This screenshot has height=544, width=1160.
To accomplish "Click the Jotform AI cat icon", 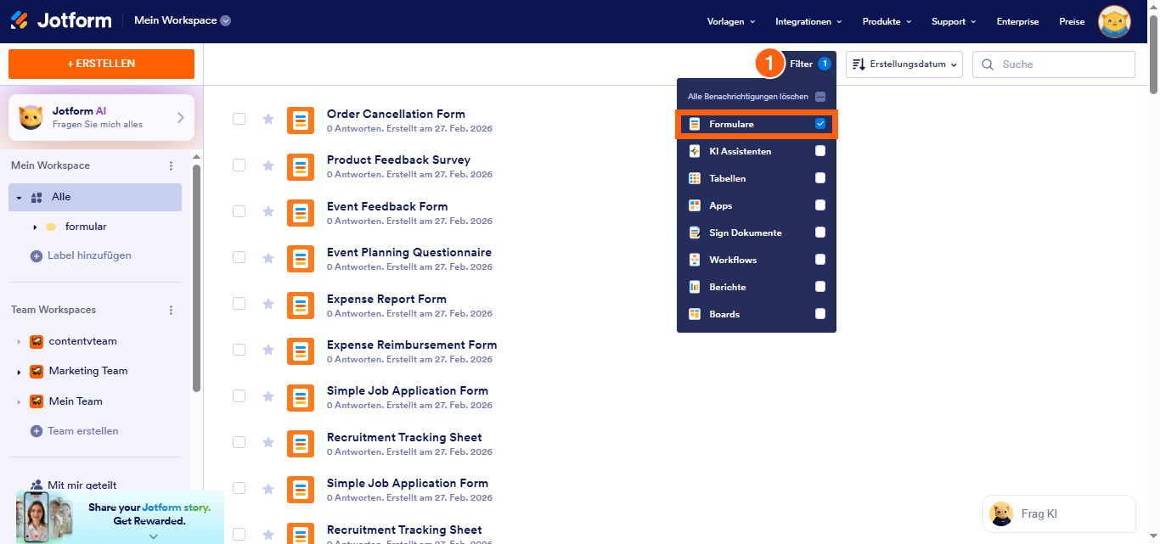I will click(31, 117).
